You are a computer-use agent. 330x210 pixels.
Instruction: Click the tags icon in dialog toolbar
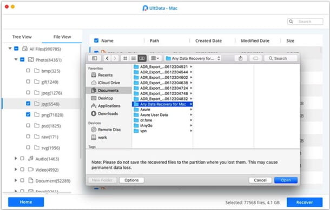(255, 58)
